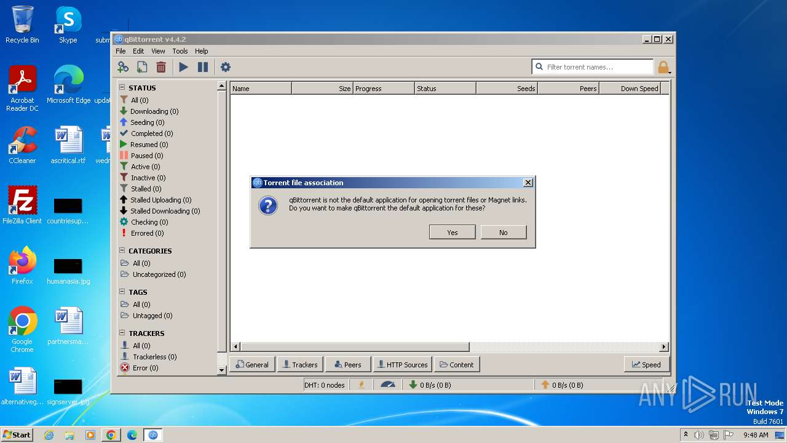Open the View menu
This screenshot has height=443, width=787.
[x=158, y=51]
